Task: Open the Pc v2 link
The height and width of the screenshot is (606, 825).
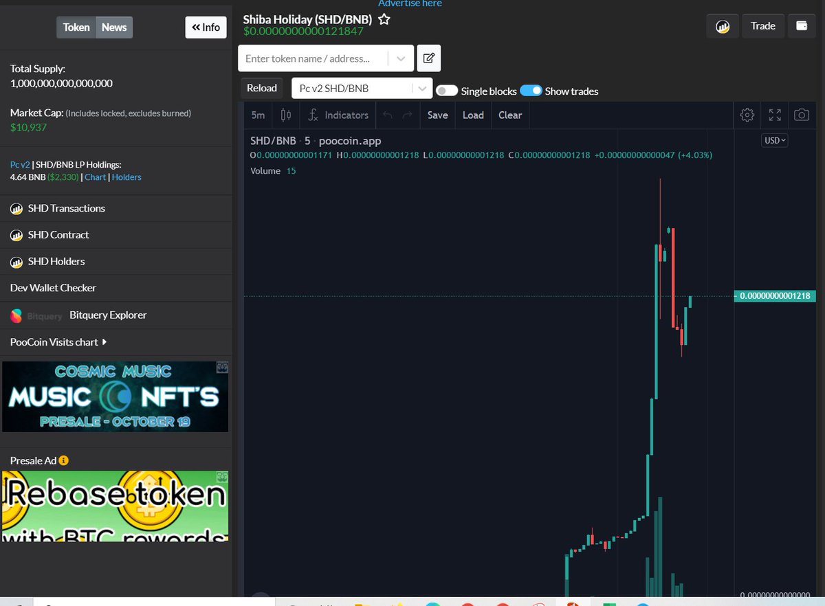Action: [20, 165]
